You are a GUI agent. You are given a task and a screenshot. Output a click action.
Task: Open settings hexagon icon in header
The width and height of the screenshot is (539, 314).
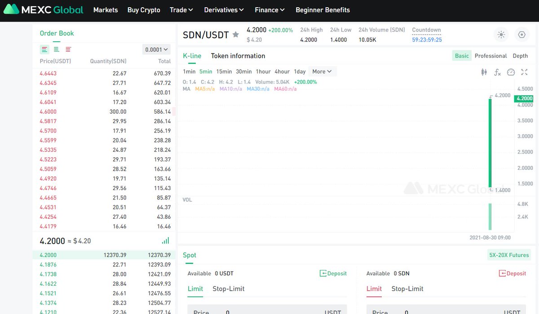coord(521,35)
